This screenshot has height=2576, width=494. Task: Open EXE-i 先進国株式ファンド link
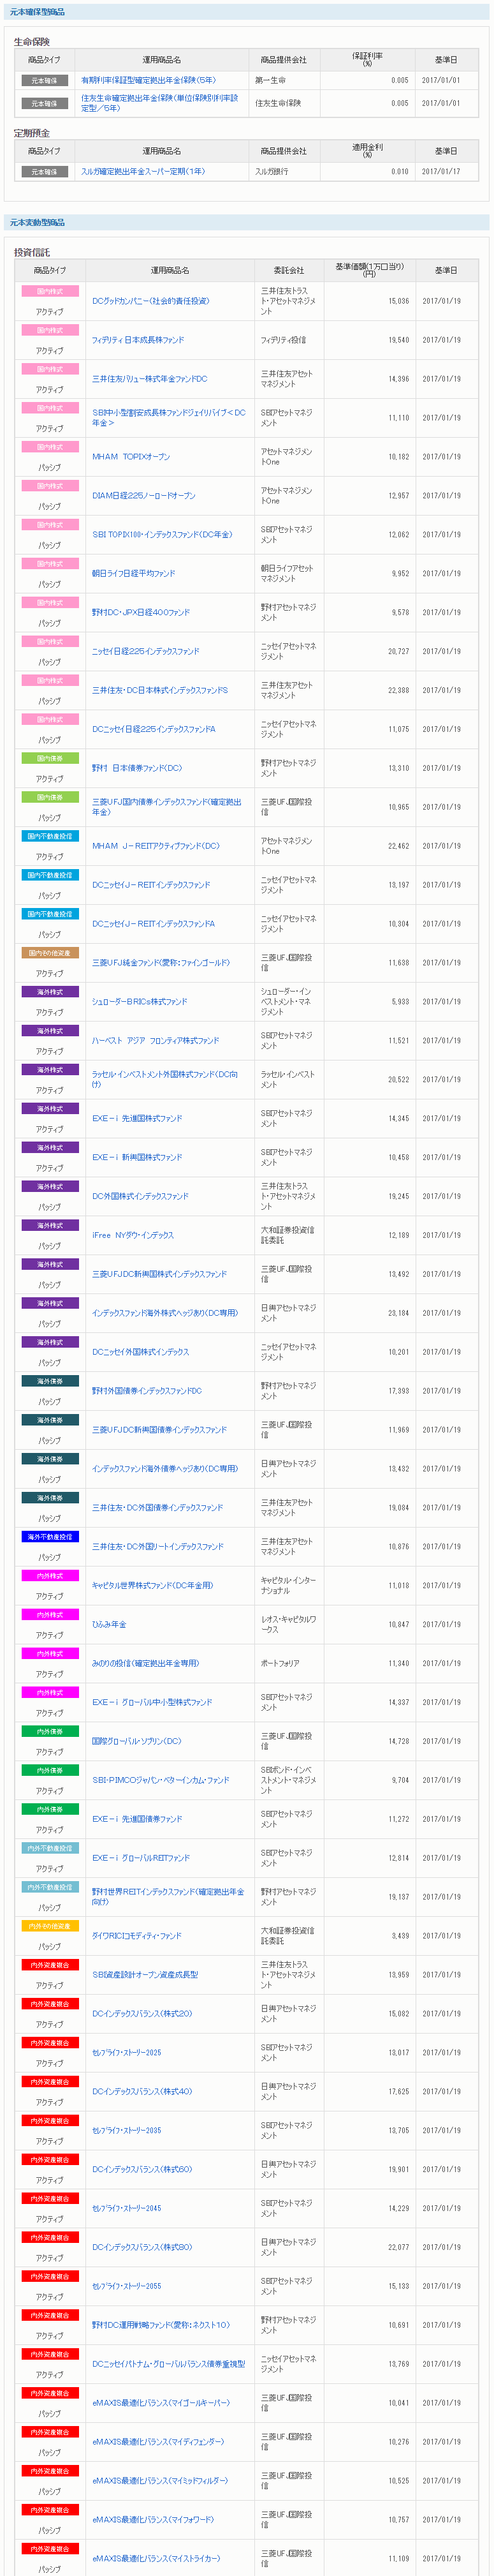(136, 1118)
